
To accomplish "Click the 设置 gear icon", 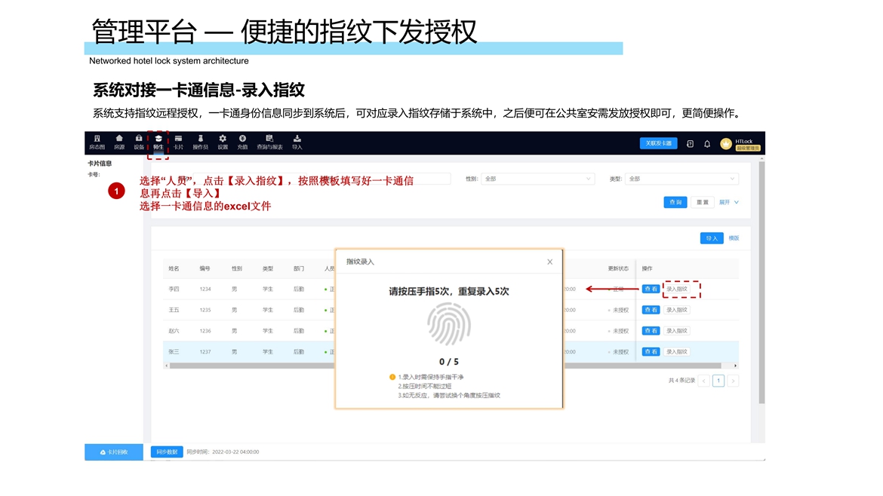I will pyautogui.click(x=223, y=139).
